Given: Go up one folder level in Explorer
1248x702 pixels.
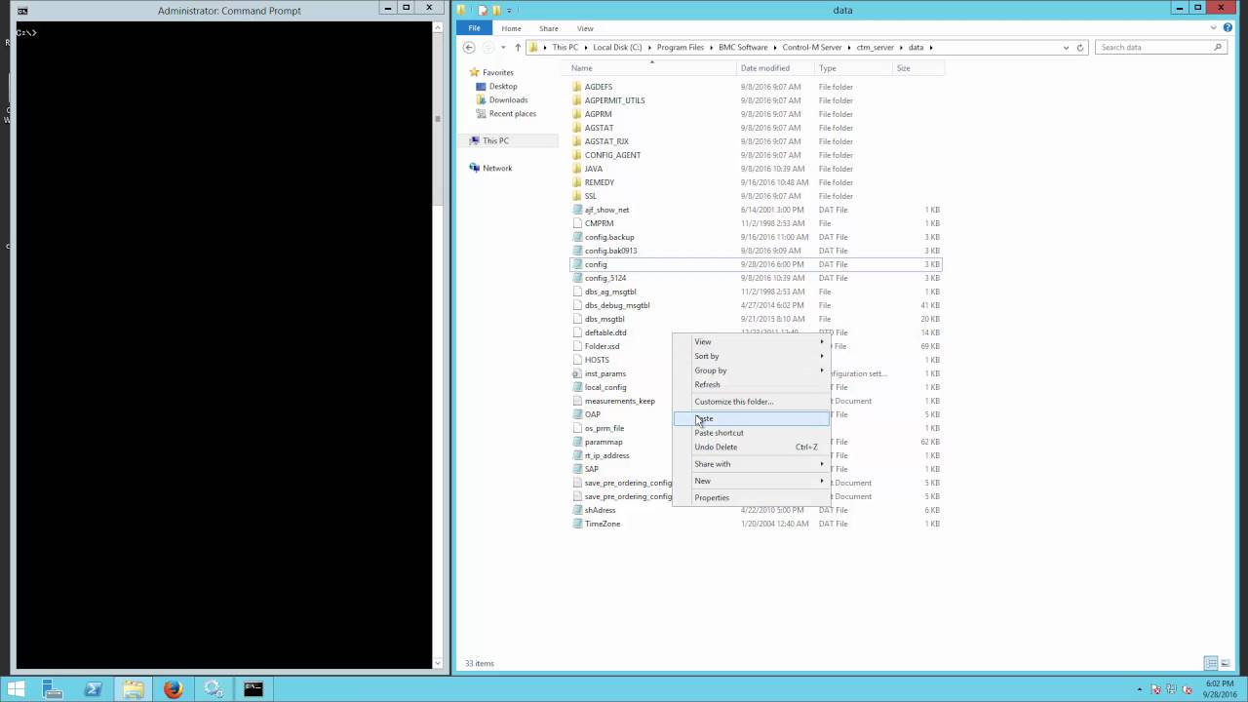Looking at the screenshot, I should (x=518, y=47).
